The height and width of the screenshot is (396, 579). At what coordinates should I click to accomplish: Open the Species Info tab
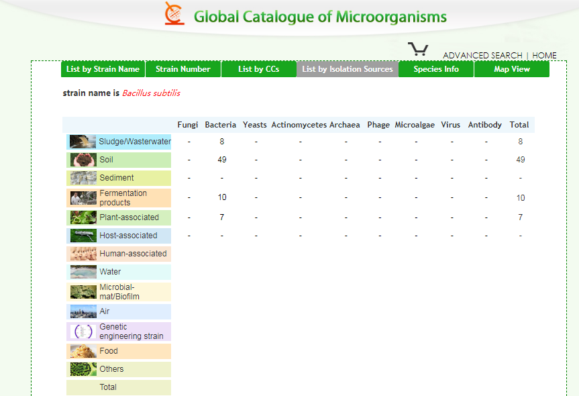pyautogui.click(x=436, y=69)
